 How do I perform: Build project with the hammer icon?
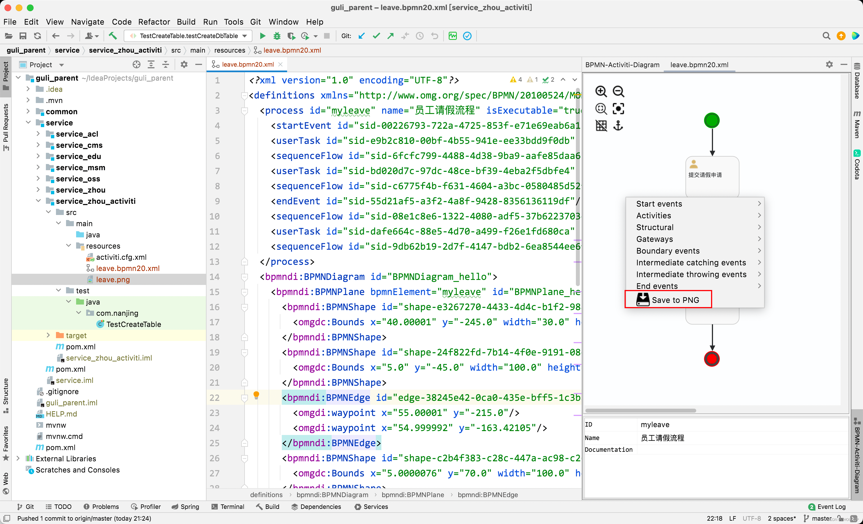click(x=112, y=36)
